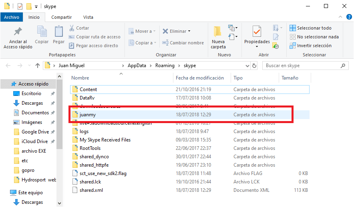Open the Fácil acceso dropdown icon
Screen dimensions: 354x207
233,36
